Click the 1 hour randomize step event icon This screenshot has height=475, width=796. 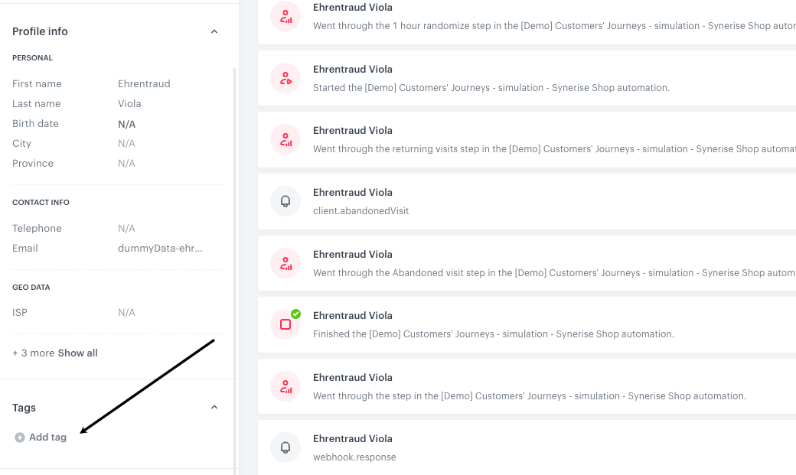pyautogui.click(x=285, y=16)
